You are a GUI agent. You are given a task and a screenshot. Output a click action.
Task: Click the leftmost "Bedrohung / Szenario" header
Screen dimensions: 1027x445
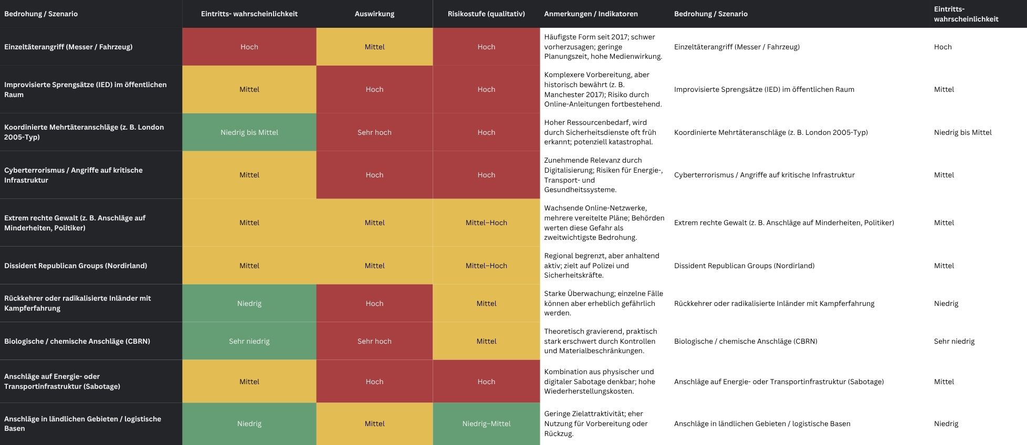(x=41, y=14)
